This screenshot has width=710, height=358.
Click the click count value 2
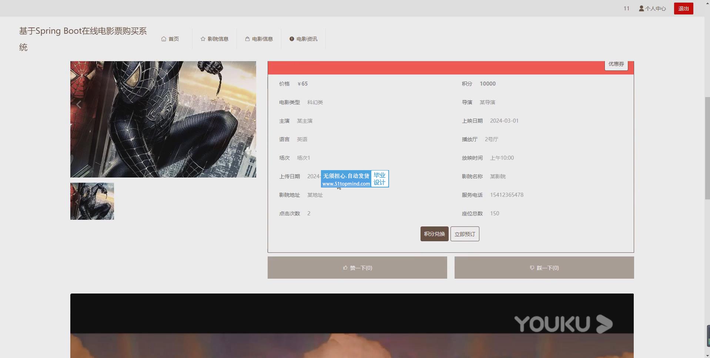[309, 213]
